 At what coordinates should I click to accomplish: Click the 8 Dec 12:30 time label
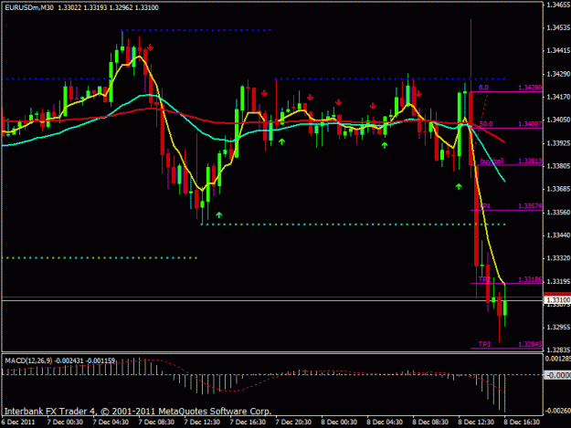point(476,423)
